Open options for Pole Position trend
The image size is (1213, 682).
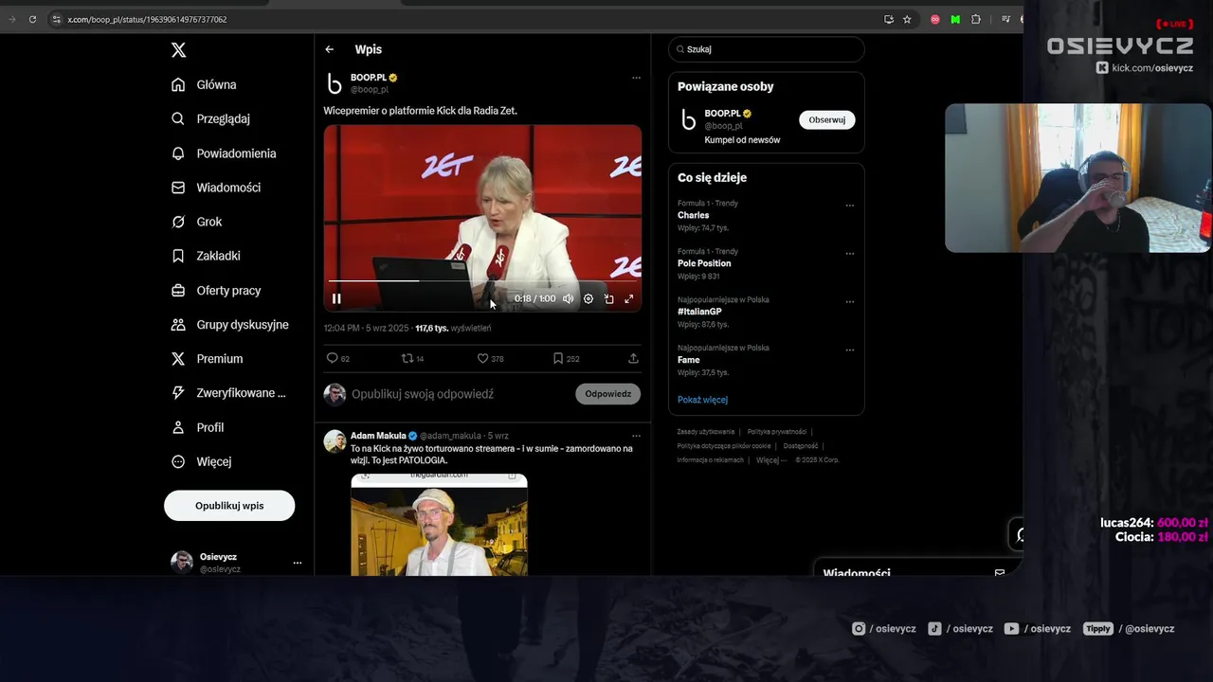849,254
